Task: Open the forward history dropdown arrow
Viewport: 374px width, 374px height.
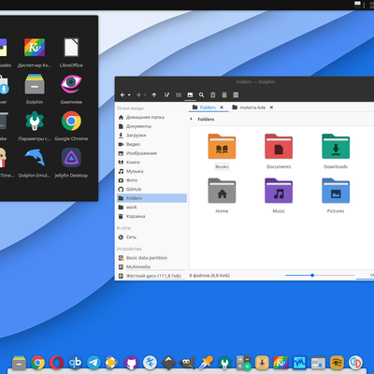Action: [x=145, y=95]
